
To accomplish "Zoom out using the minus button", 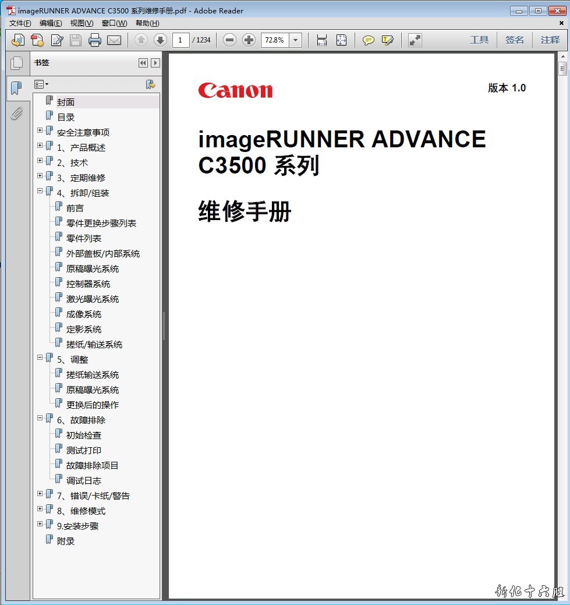I will [x=229, y=40].
